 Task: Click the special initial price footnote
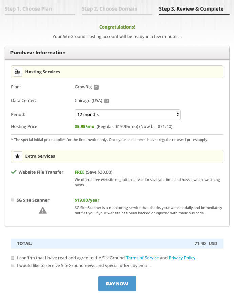(110, 140)
